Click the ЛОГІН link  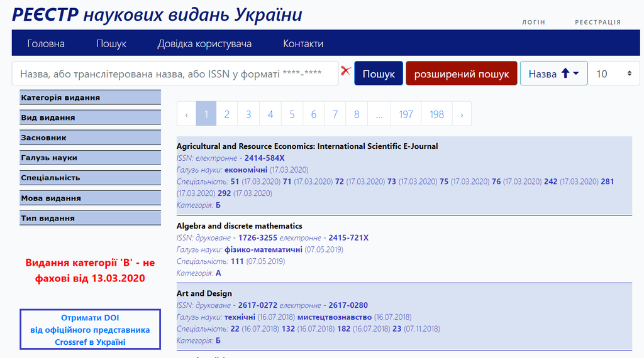(x=533, y=22)
